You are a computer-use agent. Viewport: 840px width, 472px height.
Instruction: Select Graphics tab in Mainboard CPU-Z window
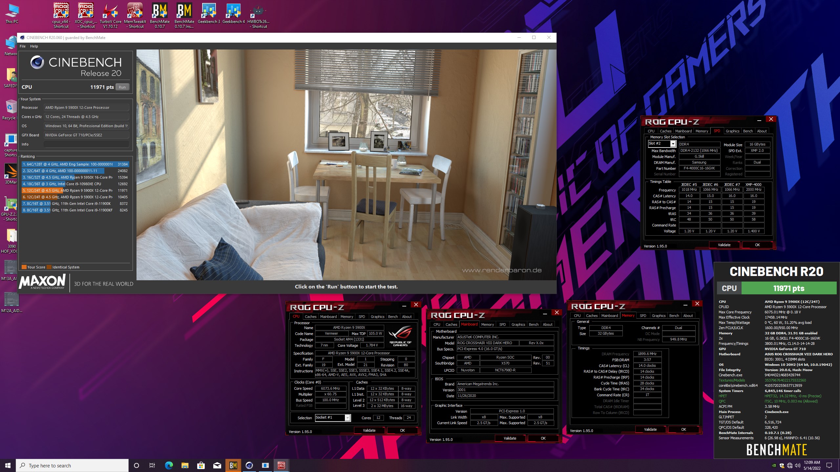(518, 324)
